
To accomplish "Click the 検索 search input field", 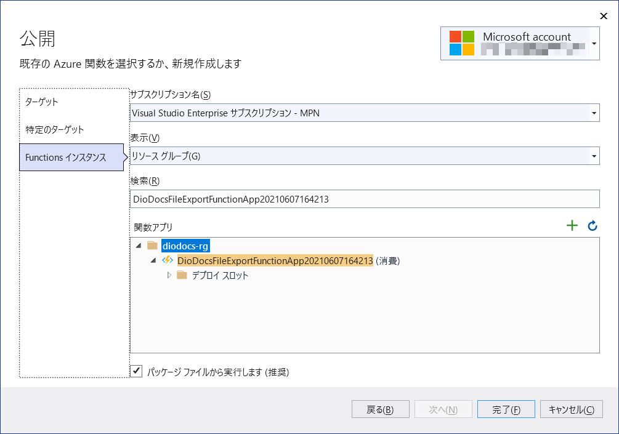I will point(365,199).
